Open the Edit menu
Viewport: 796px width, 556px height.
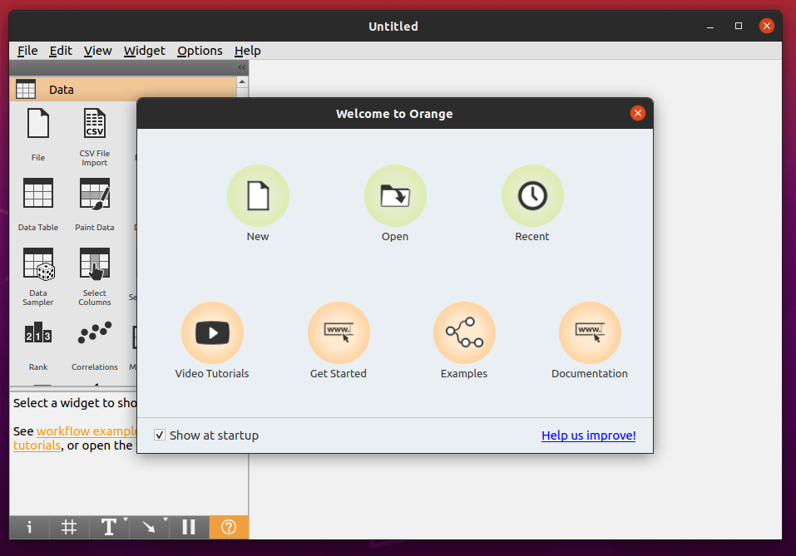tap(61, 51)
